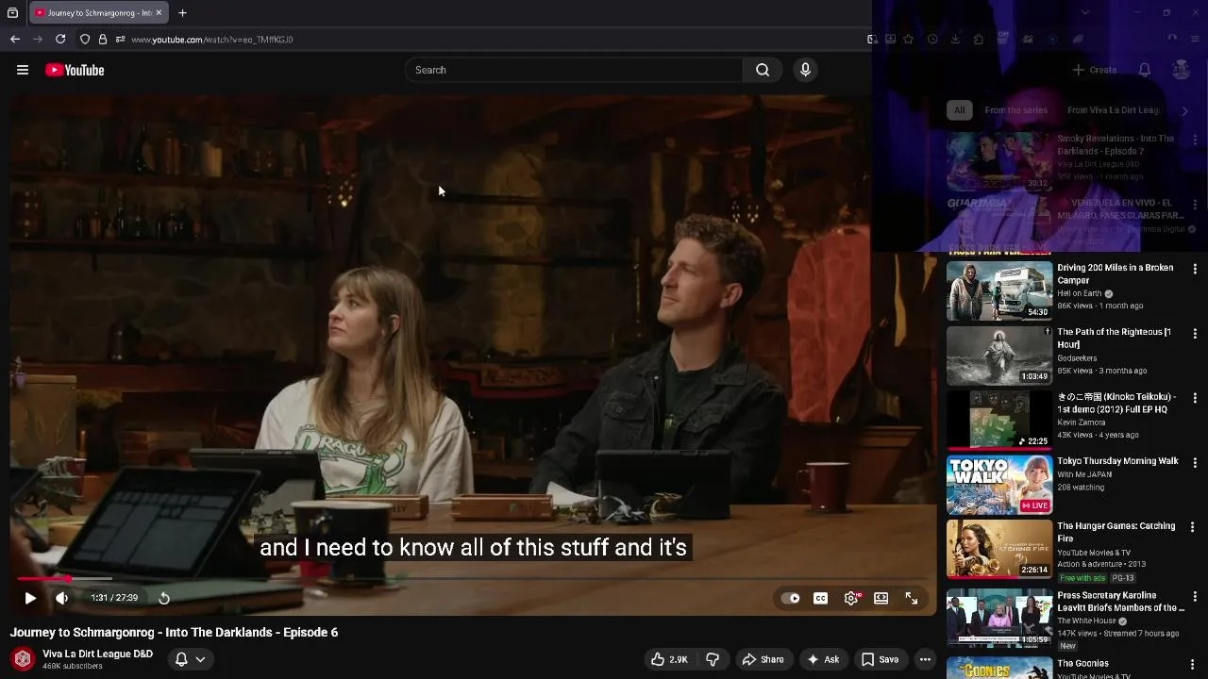Open Press Secretary Karoline Leavitt briefing title
Screen dimensions: 1208x679
(x=1120, y=602)
